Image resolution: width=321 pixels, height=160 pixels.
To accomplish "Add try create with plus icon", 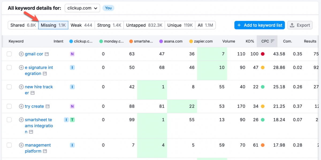I will (21, 106).
